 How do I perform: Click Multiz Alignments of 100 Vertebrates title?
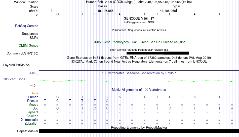[139, 90]
